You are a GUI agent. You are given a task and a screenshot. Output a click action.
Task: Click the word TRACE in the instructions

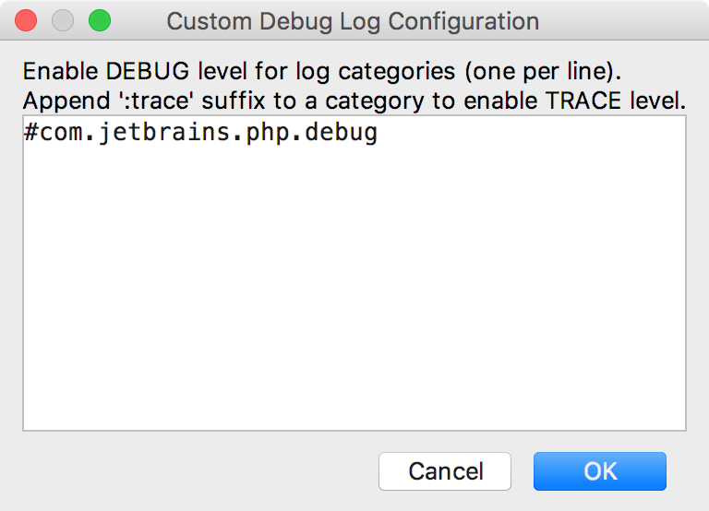click(x=583, y=101)
